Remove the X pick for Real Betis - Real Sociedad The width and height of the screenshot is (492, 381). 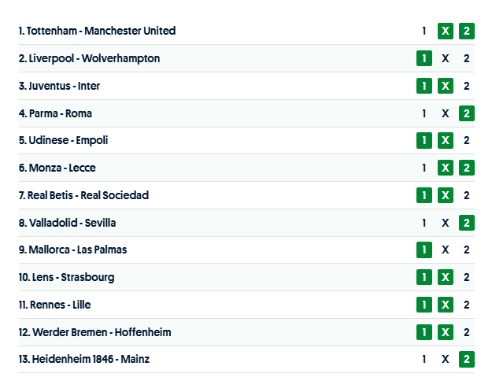click(446, 195)
